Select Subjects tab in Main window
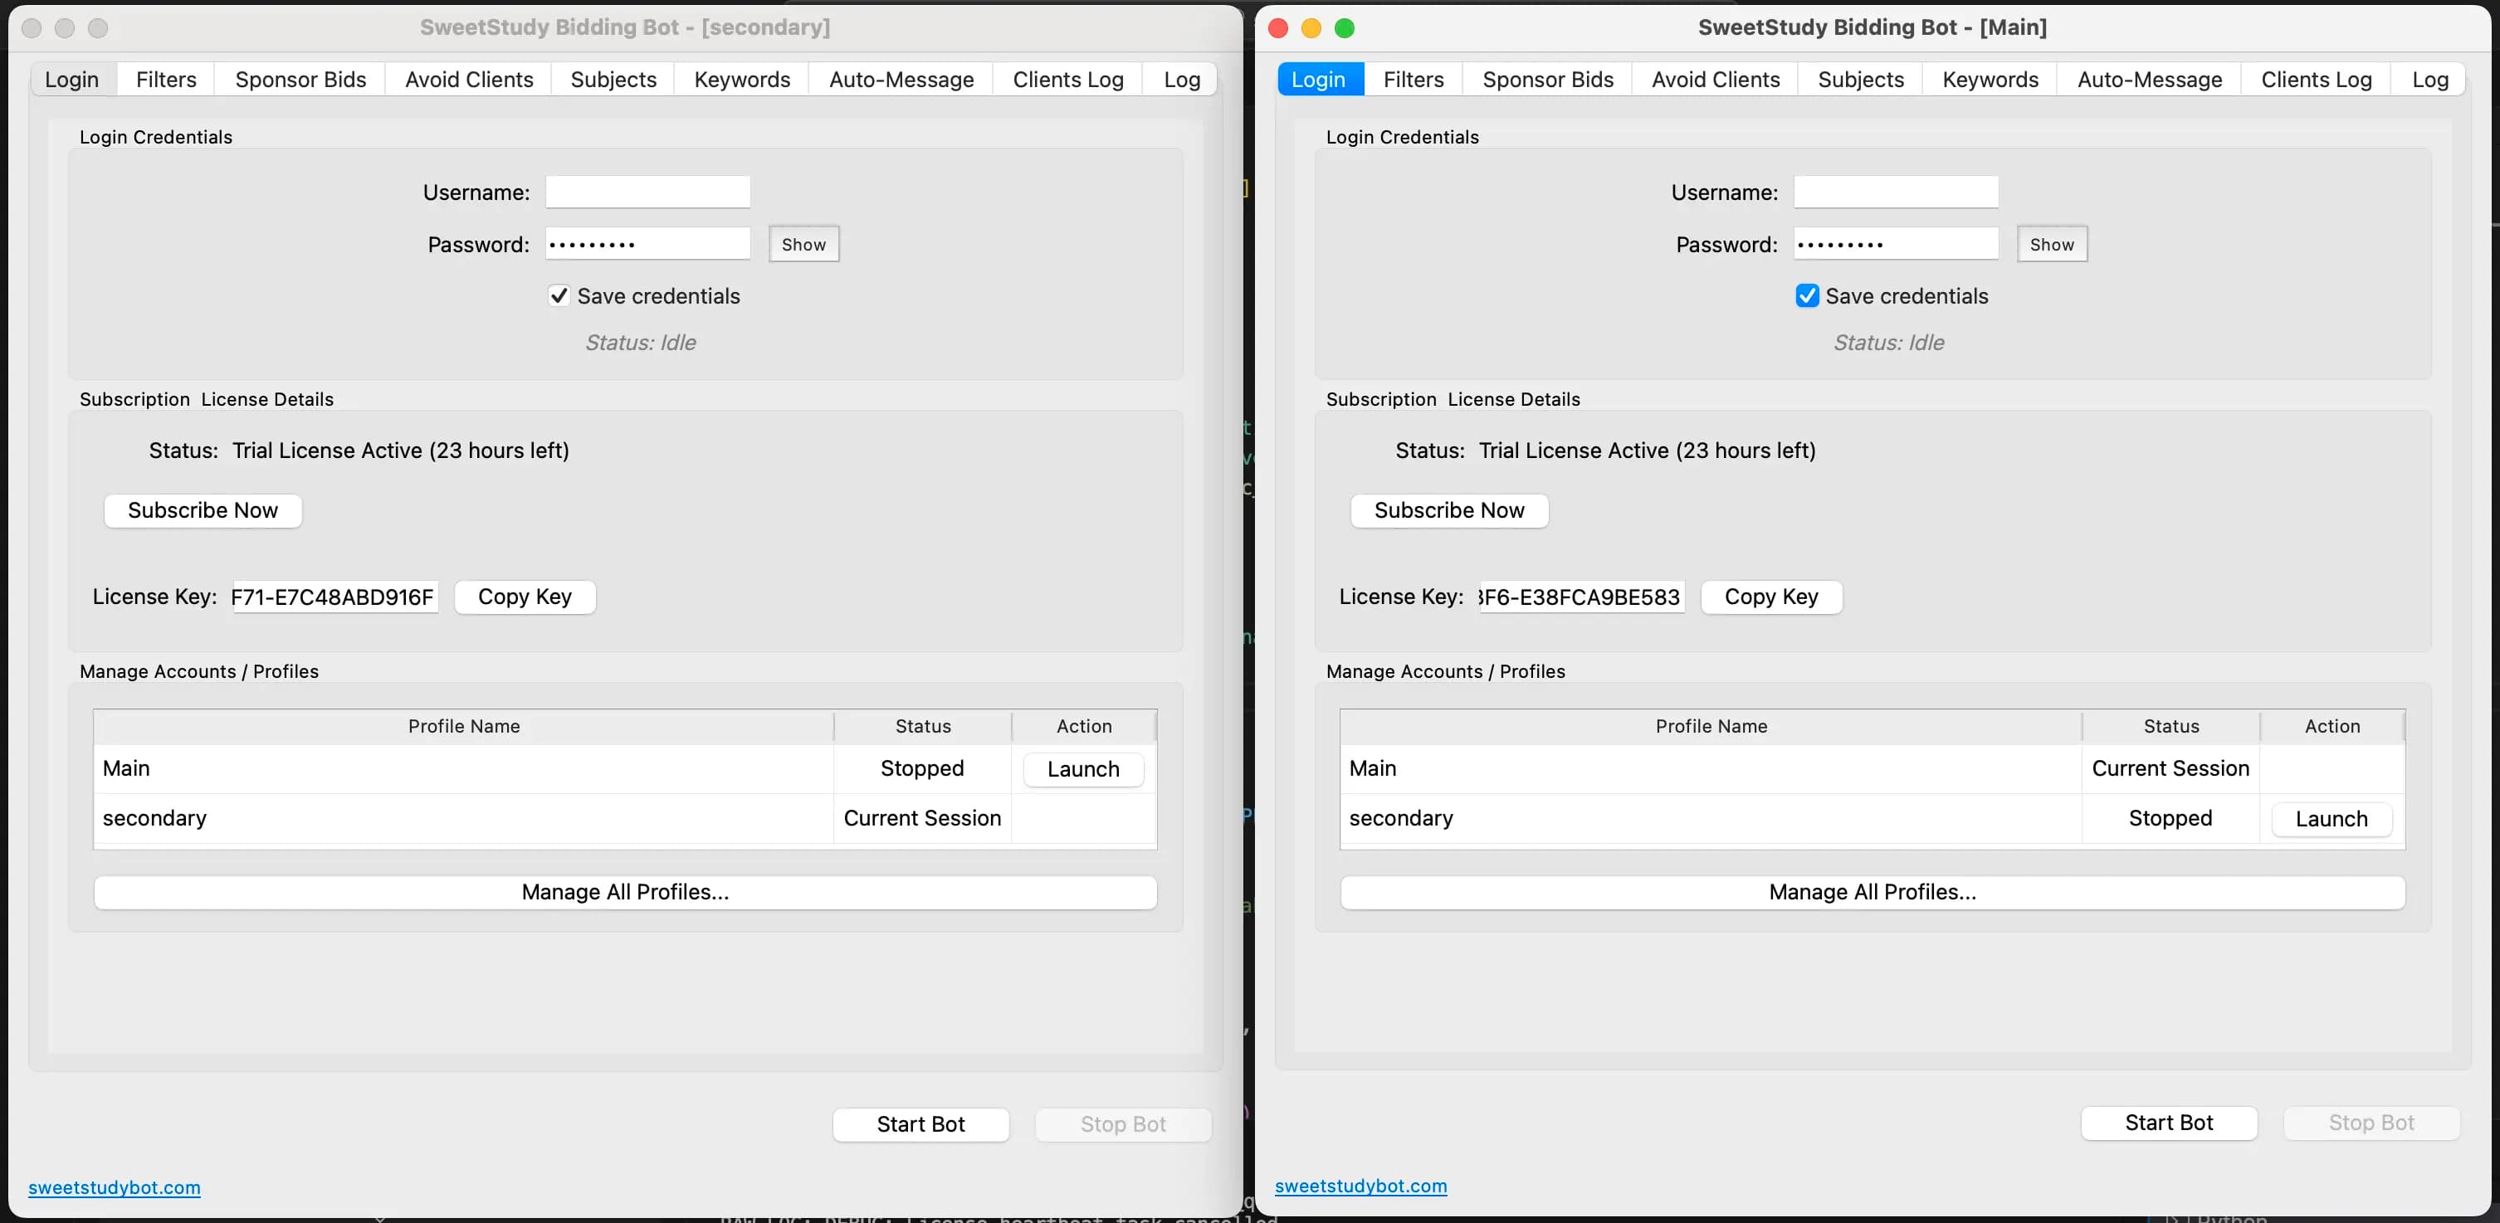 coord(1862,80)
